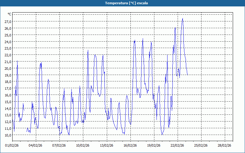Screen dimensions: 245x153
Task: Click the °C unit label above the y-axis
Action: coord(9,14)
